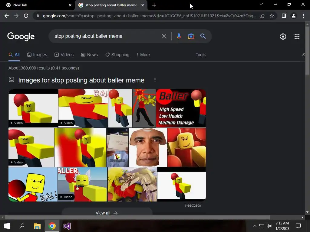Open the blurry yellow-red baller image
The image size is (310, 232).
coord(80,147)
